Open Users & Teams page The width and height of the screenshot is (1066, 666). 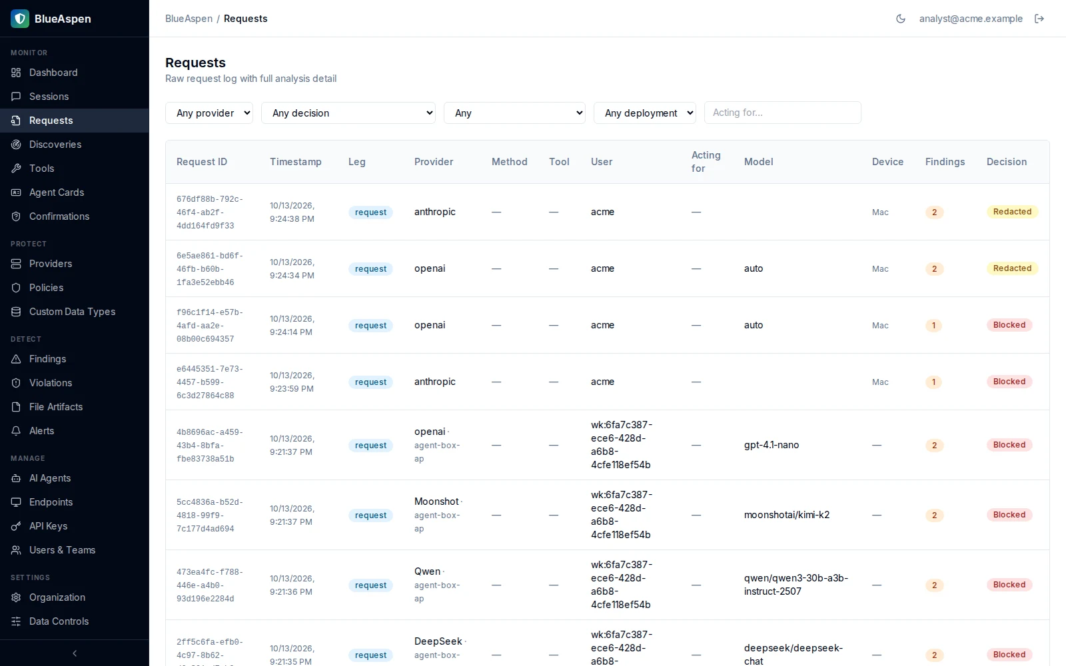click(x=75, y=550)
